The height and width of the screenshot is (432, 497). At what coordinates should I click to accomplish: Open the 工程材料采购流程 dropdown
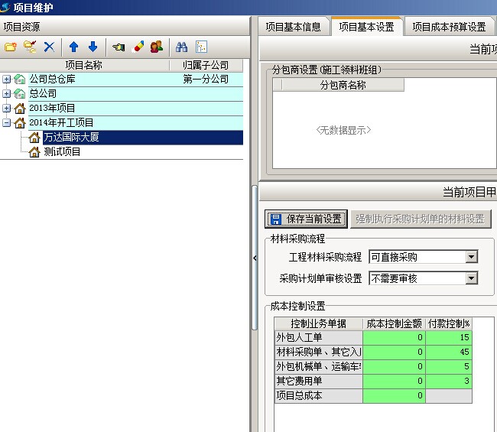click(x=471, y=258)
